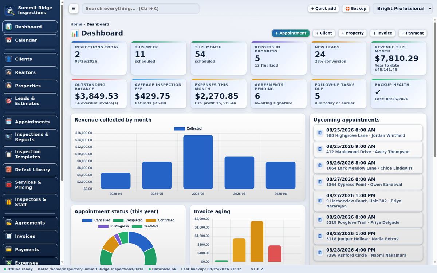Viewport: 437px width, 273px height.
Task: Click the 2026-06 revenue bar
Action: [x=198, y=162]
